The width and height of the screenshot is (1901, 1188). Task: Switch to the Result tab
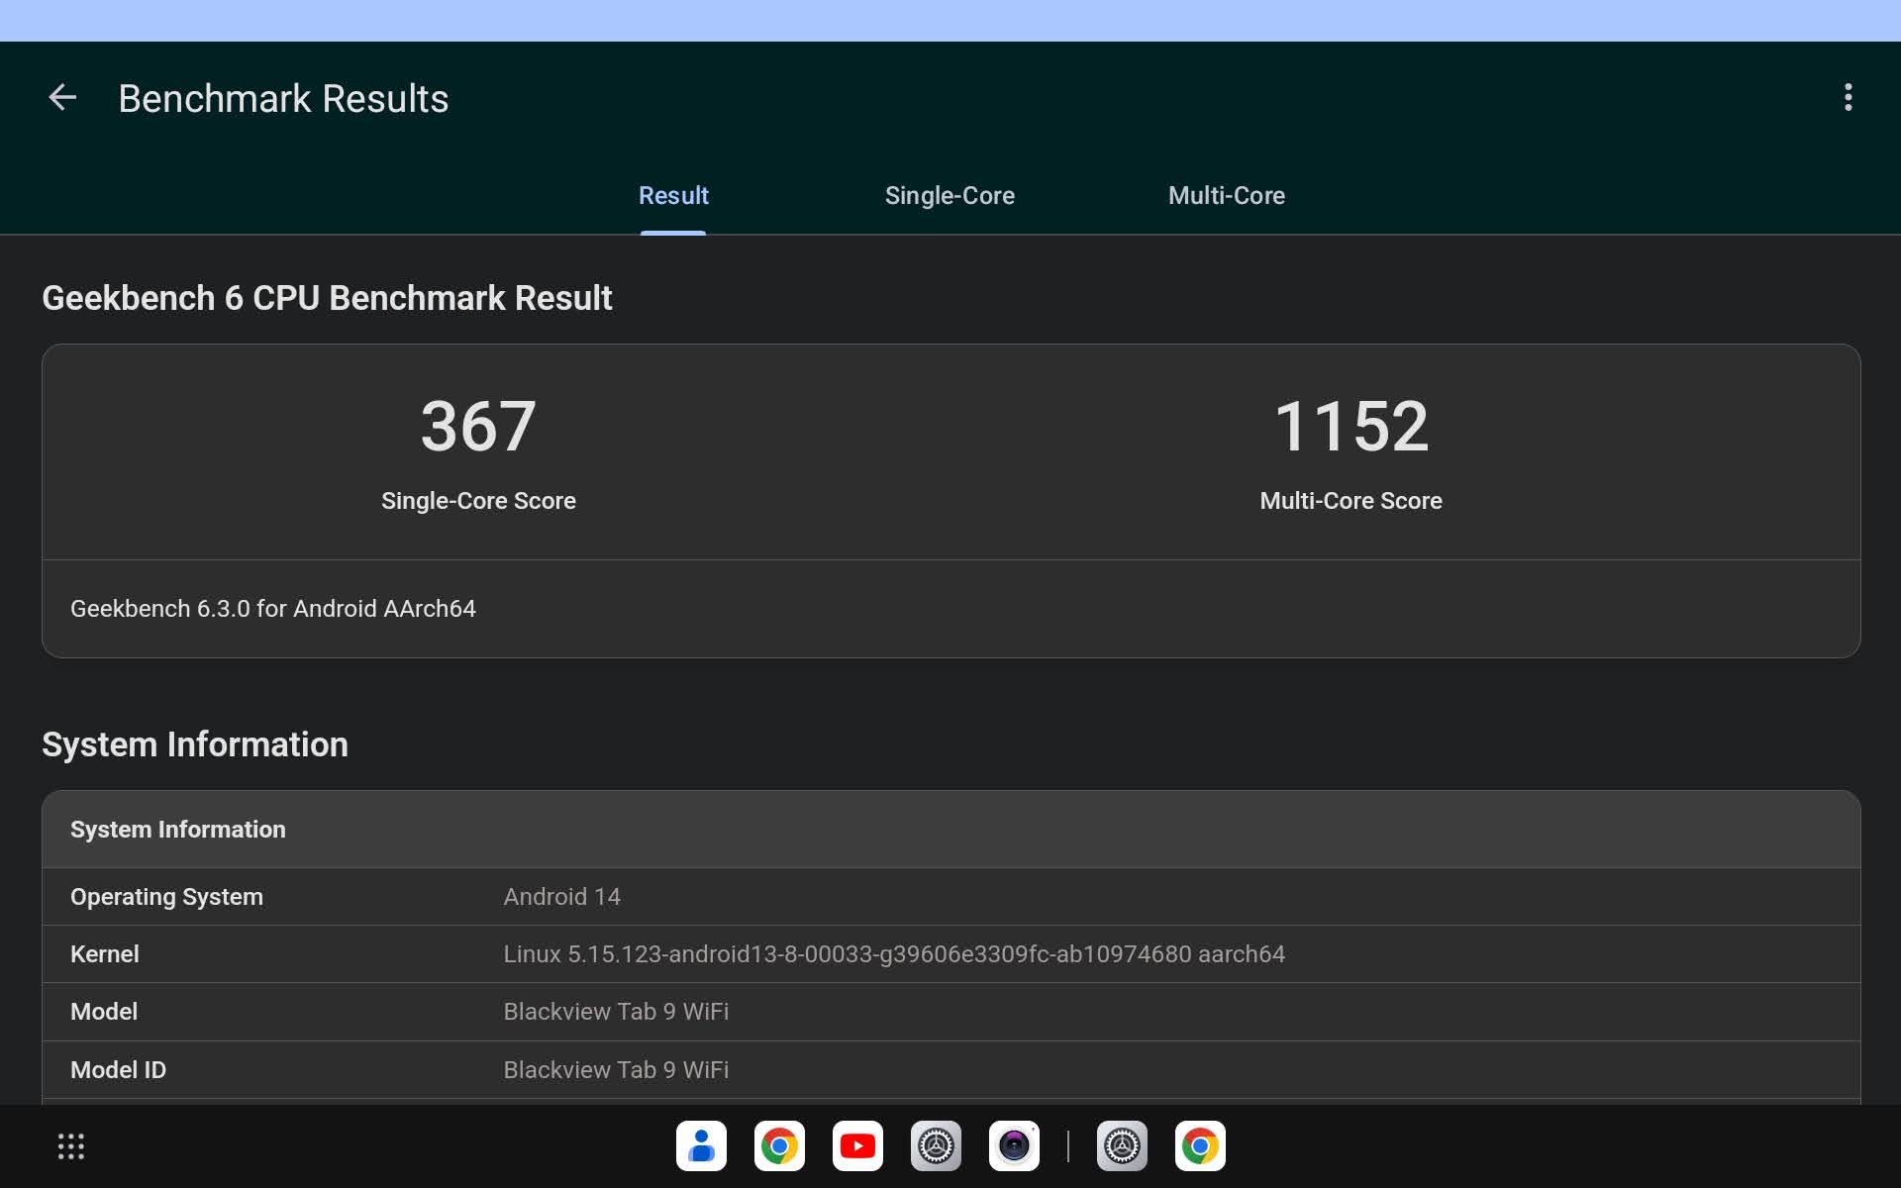pos(673,195)
